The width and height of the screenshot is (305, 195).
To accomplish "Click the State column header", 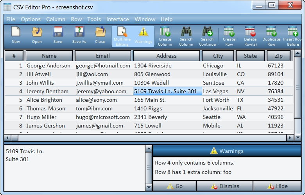I will coord(250,56).
